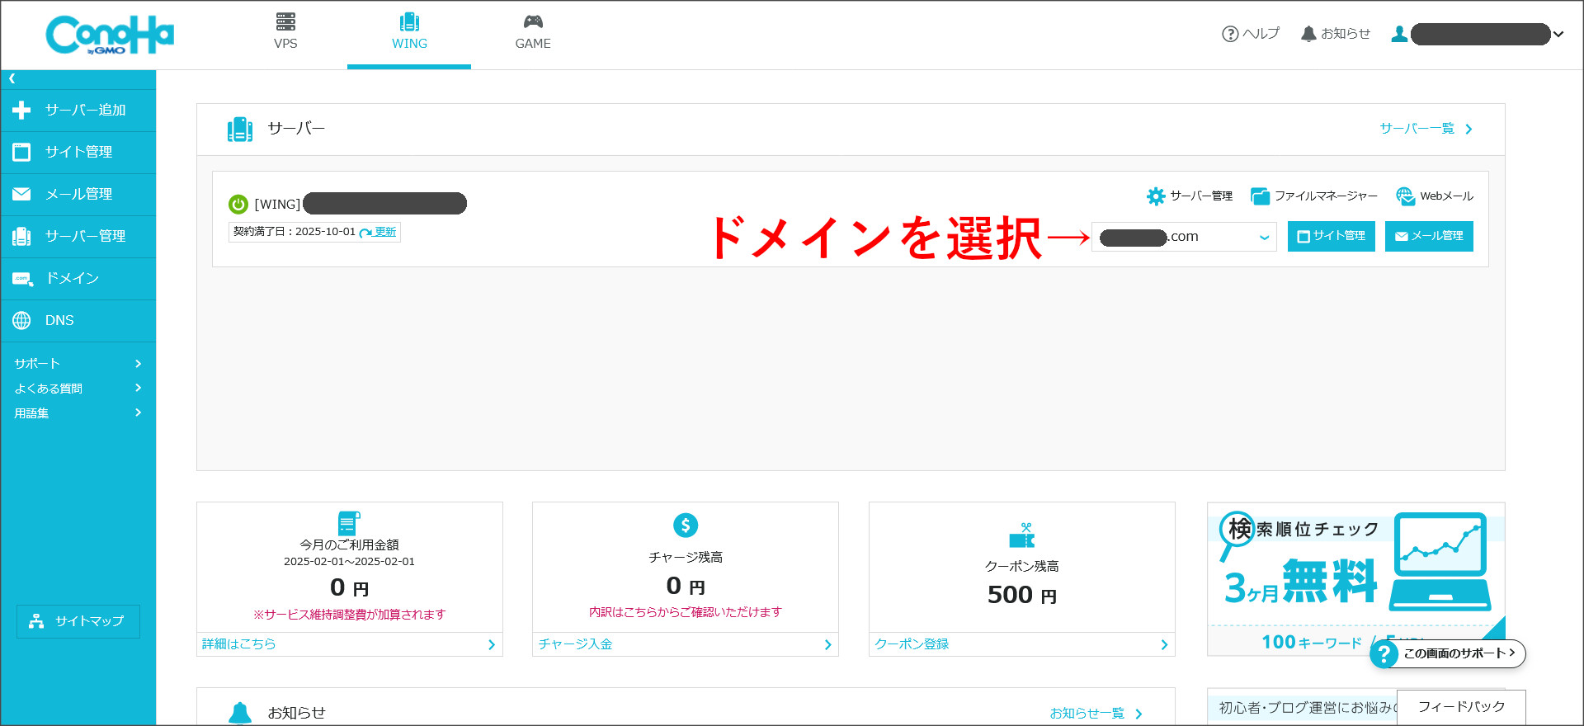Click the DNS globe icon in sidebar
The width and height of the screenshot is (1584, 726).
tap(21, 321)
